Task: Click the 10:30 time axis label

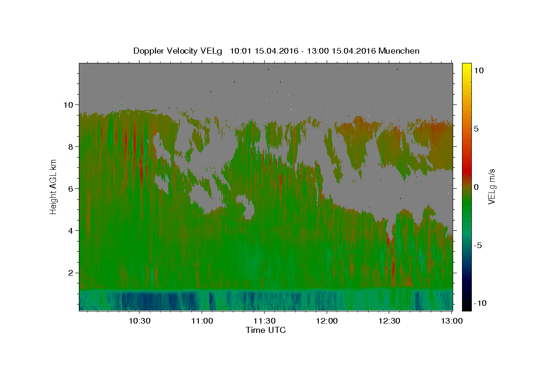Action: pyautogui.click(x=140, y=321)
